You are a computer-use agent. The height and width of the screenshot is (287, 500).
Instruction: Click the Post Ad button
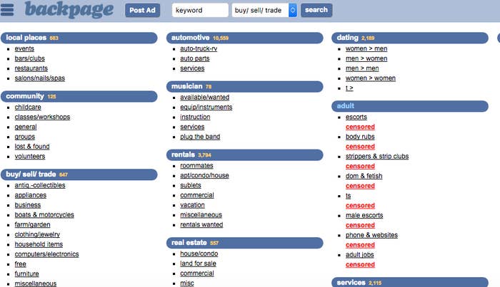coord(143,10)
